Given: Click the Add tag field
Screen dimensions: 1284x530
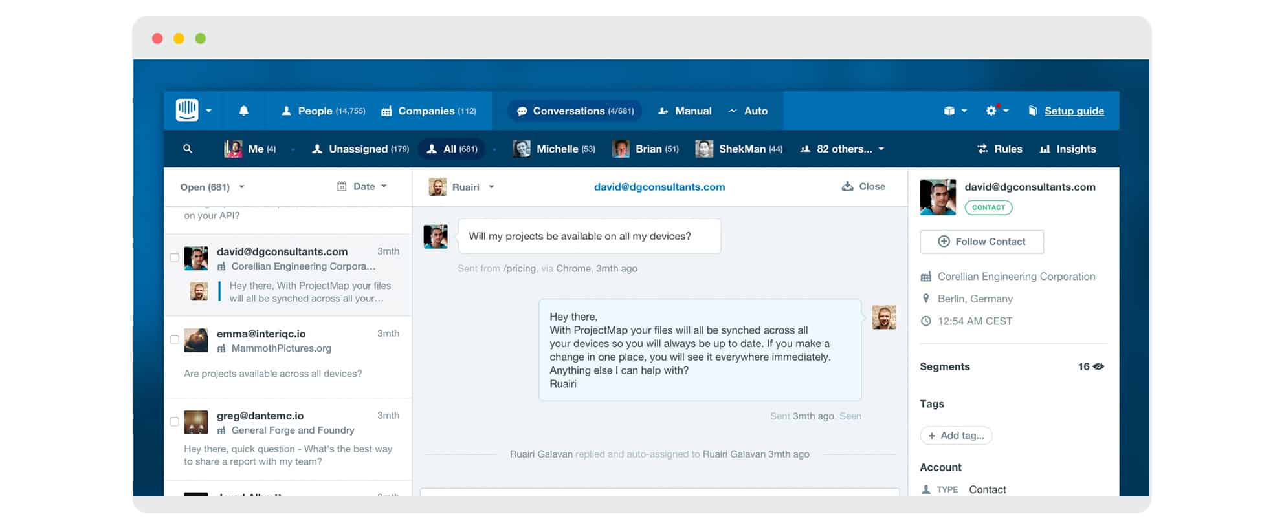Looking at the screenshot, I should point(956,436).
